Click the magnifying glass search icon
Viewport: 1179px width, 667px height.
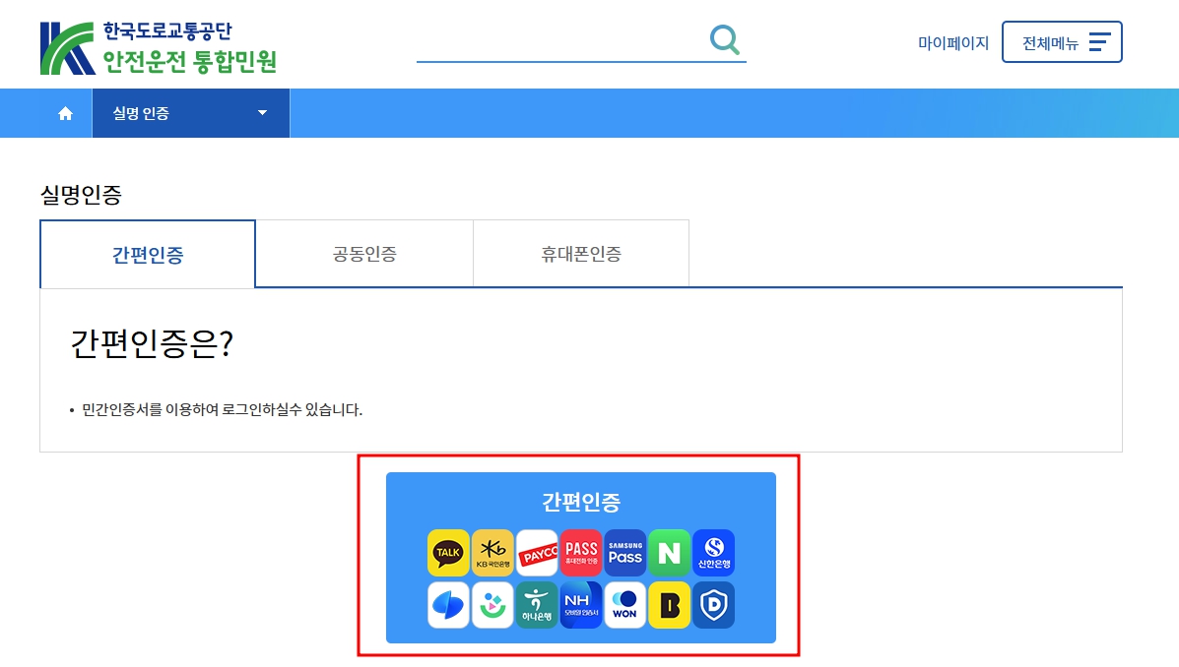725,39
